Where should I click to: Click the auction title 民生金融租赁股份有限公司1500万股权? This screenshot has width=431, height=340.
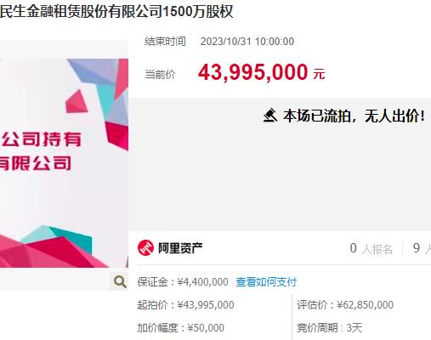coord(116,12)
